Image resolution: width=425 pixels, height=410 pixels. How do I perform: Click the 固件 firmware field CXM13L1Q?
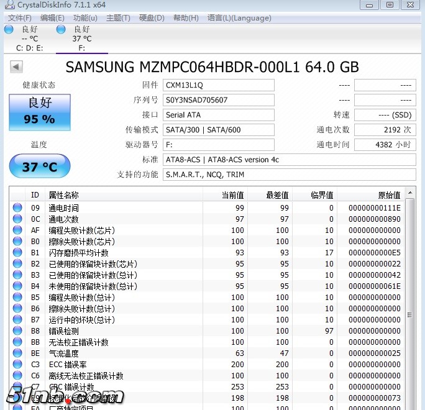pyautogui.click(x=219, y=85)
